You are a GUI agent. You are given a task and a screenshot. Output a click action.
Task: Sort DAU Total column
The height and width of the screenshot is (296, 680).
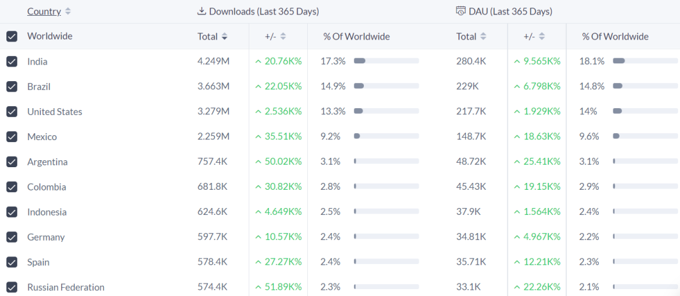point(484,36)
